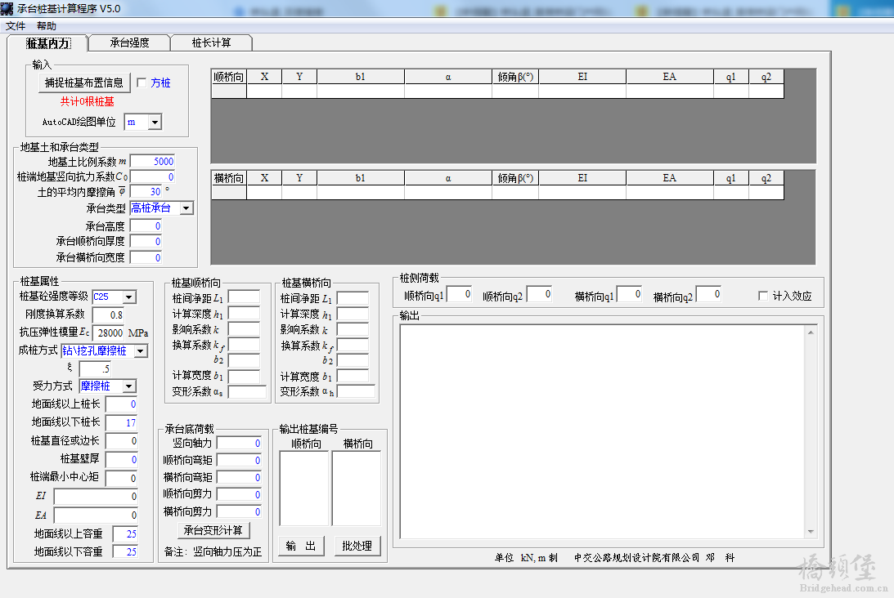Click the 横桥向q1 load field
The height and width of the screenshot is (598, 894).
tap(630, 294)
